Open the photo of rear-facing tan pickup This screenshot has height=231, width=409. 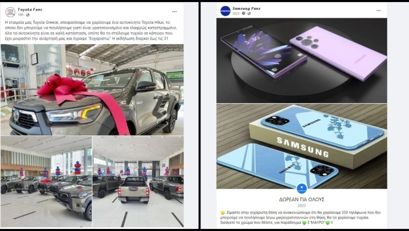click(x=138, y=181)
